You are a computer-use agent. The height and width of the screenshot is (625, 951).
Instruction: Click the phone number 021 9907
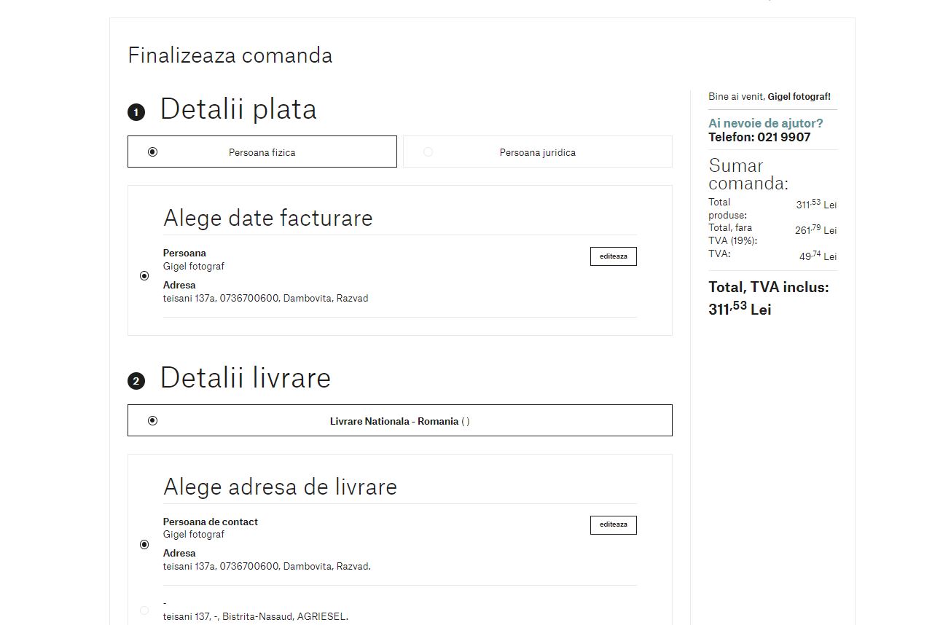click(783, 137)
